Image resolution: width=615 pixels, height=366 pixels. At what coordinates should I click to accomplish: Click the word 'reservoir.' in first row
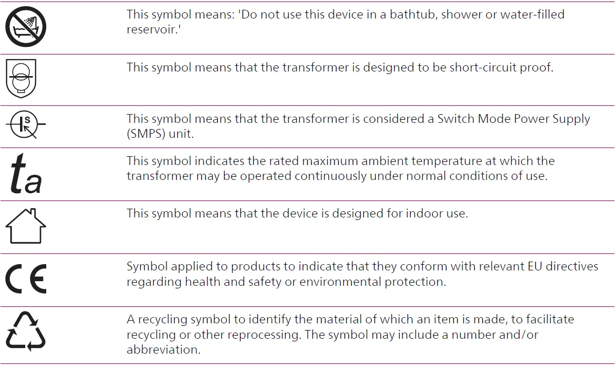coord(154,30)
